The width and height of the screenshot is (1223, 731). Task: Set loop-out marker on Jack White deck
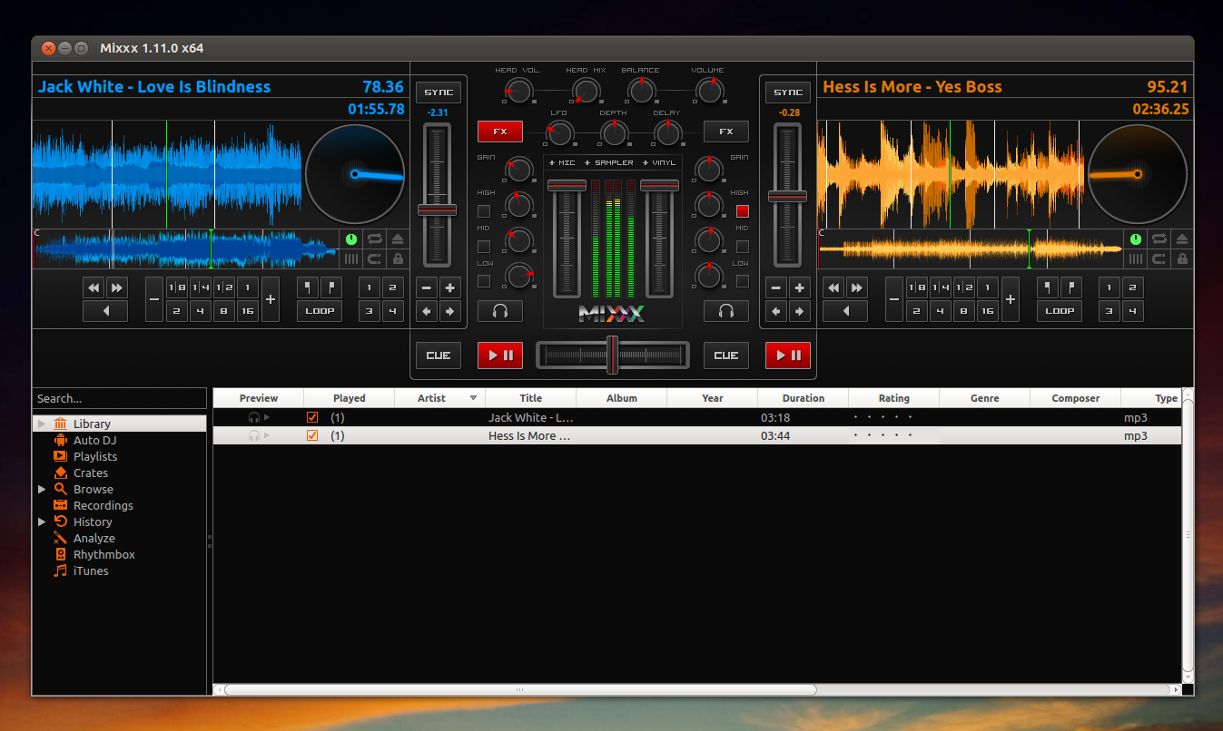point(330,288)
